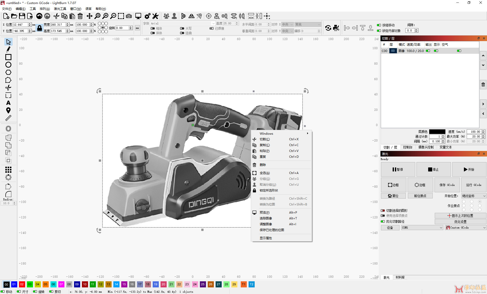Expand Windows submenu in context menu
The width and height of the screenshot is (487, 294).
tap(282, 133)
